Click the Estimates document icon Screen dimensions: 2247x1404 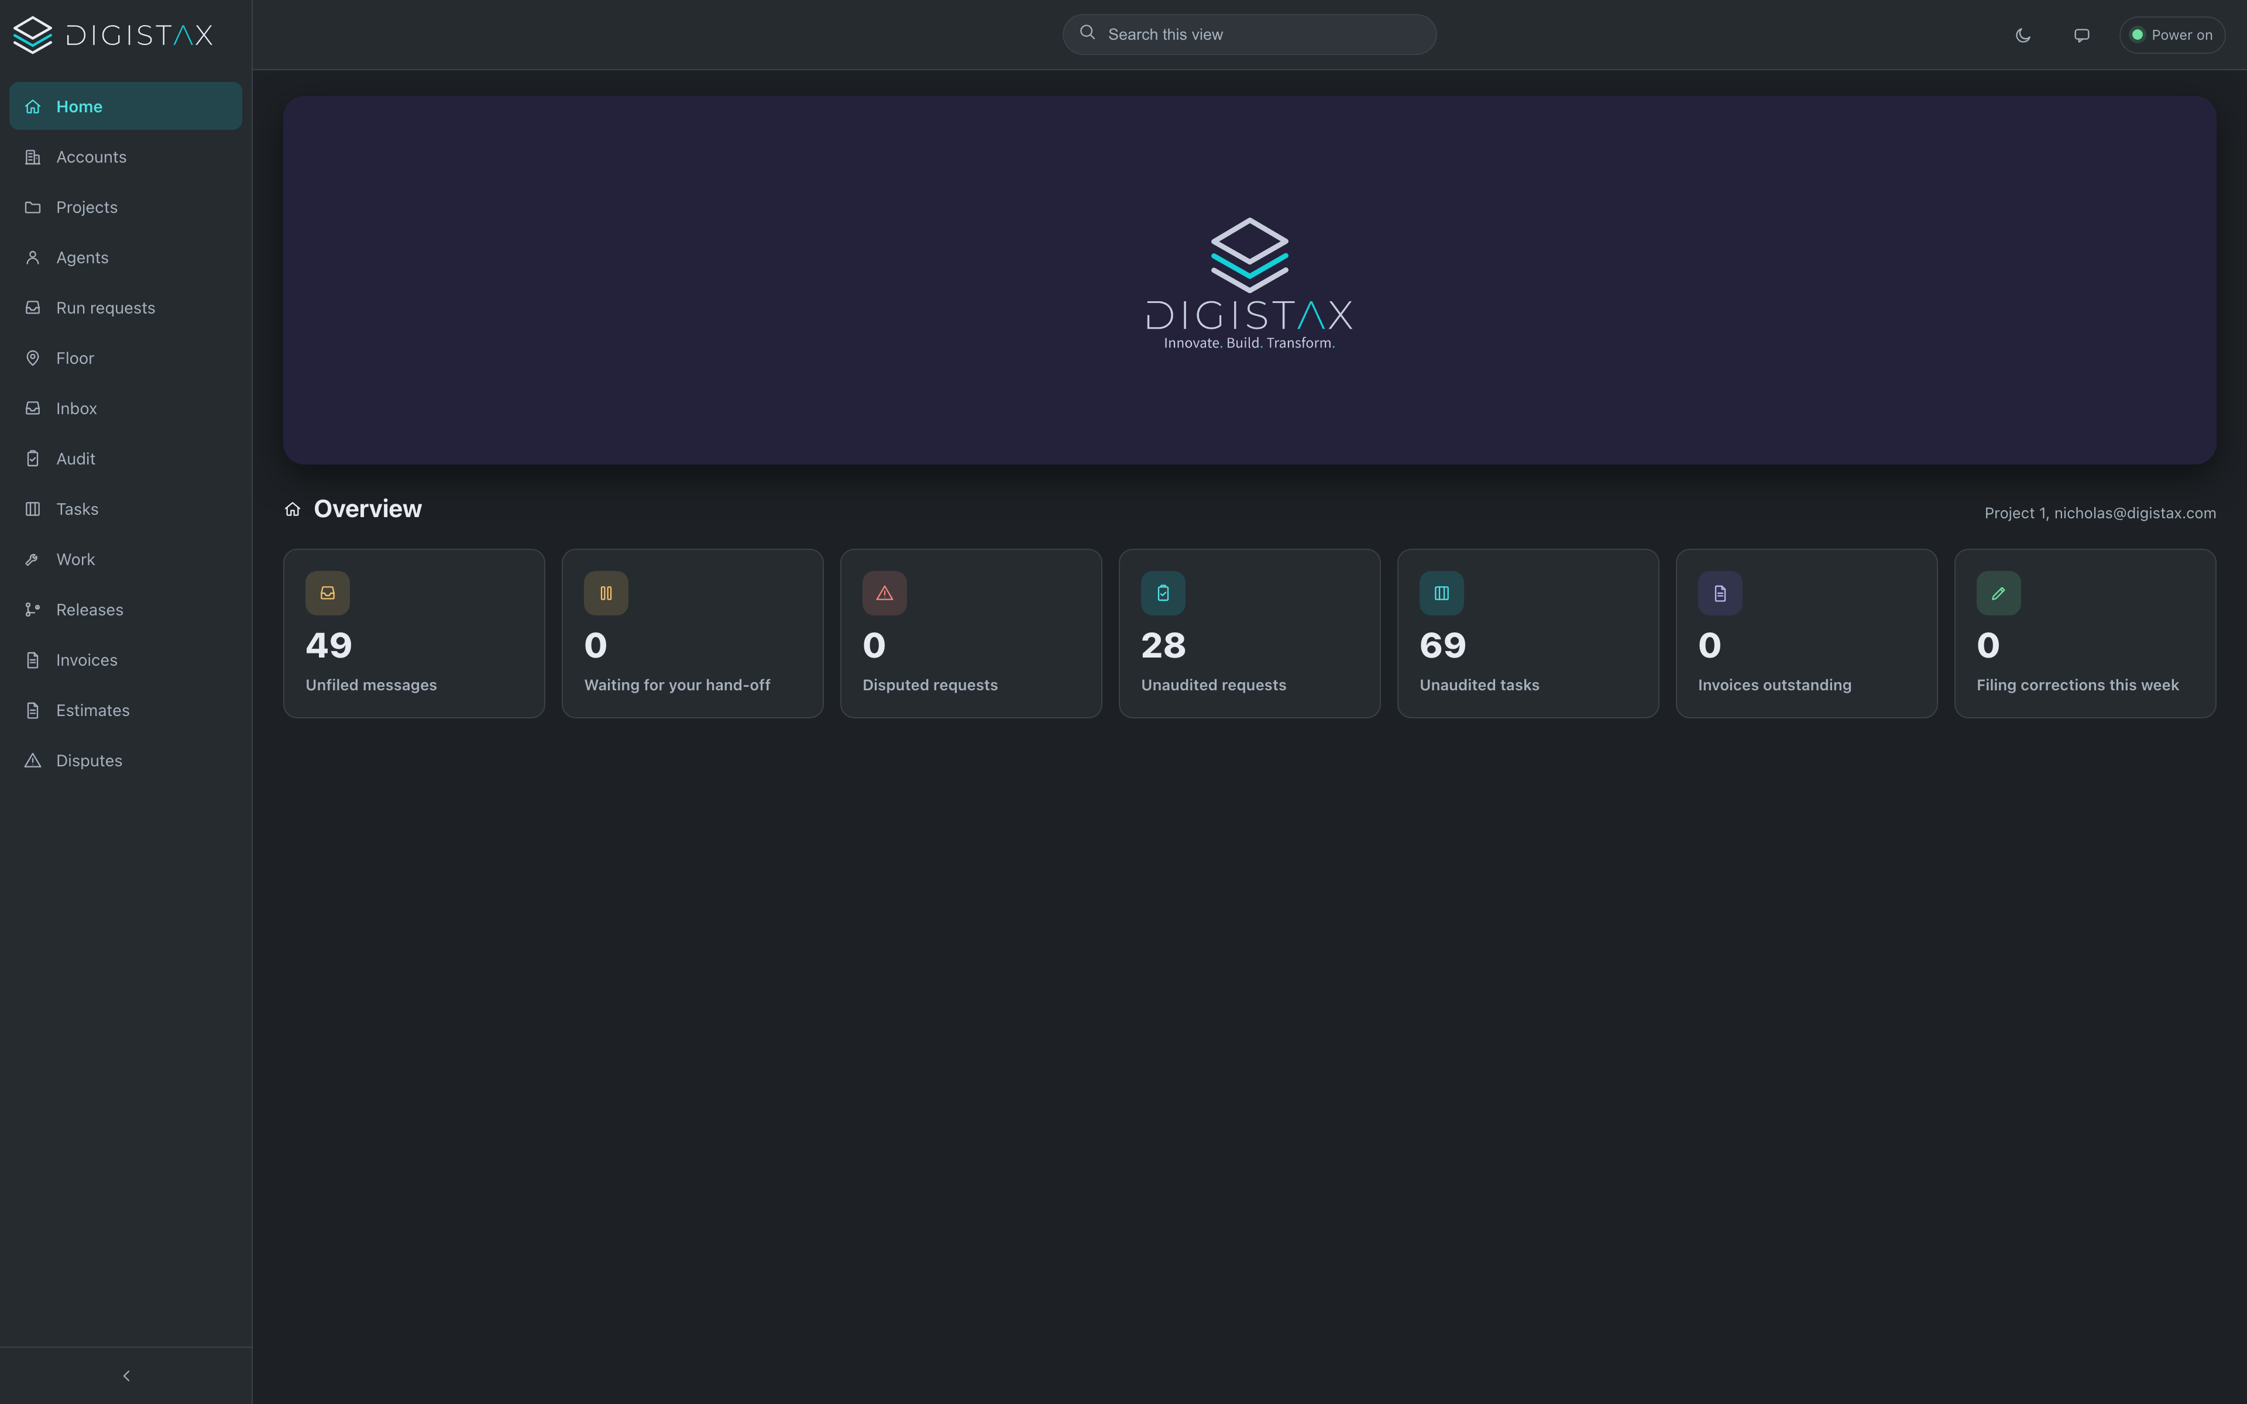click(x=33, y=710)
